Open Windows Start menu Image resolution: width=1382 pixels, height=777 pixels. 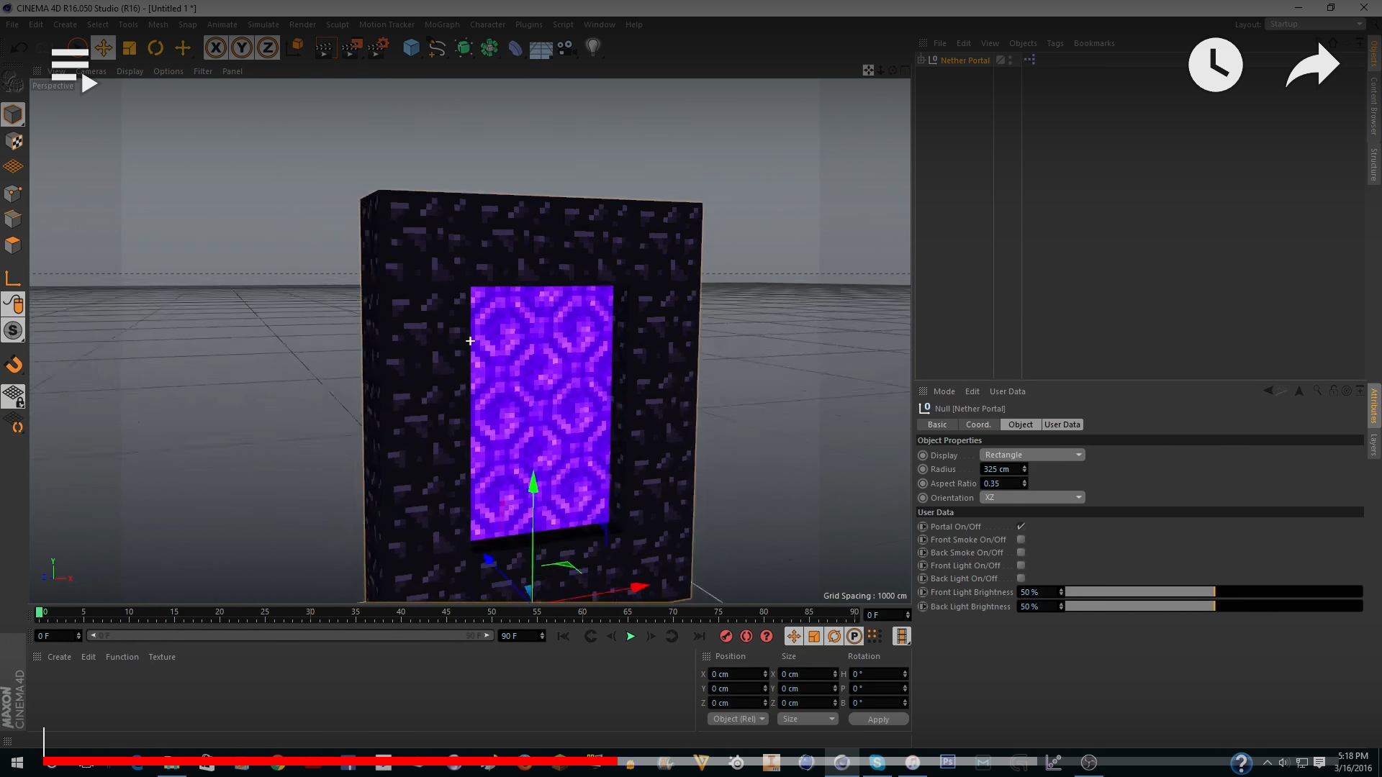[x=17, y=763]
